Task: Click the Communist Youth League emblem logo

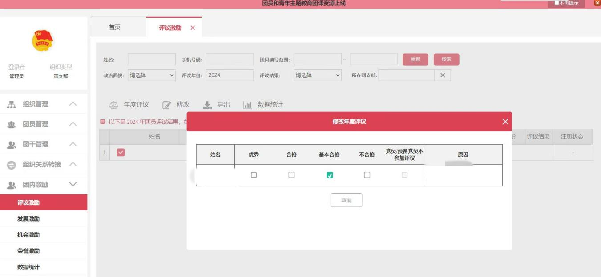Action: 43,41
